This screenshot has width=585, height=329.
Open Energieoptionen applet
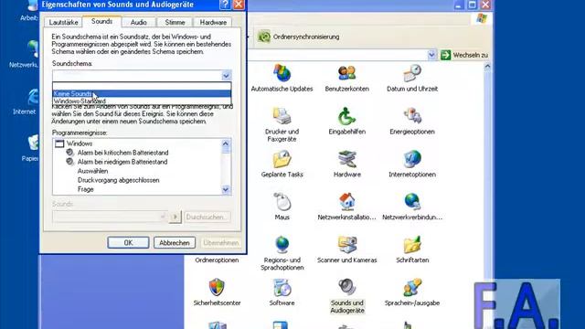click(412, 121)
